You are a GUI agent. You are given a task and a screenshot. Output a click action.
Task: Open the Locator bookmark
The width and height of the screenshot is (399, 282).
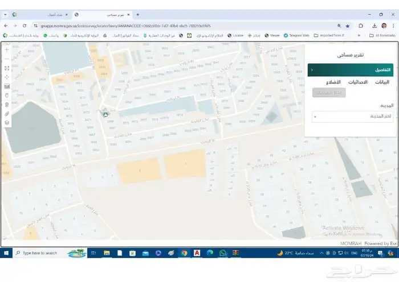click(235, 36)
